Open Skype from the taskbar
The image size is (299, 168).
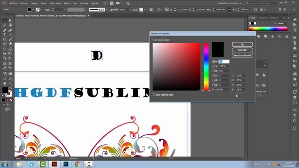pos(31,164)
